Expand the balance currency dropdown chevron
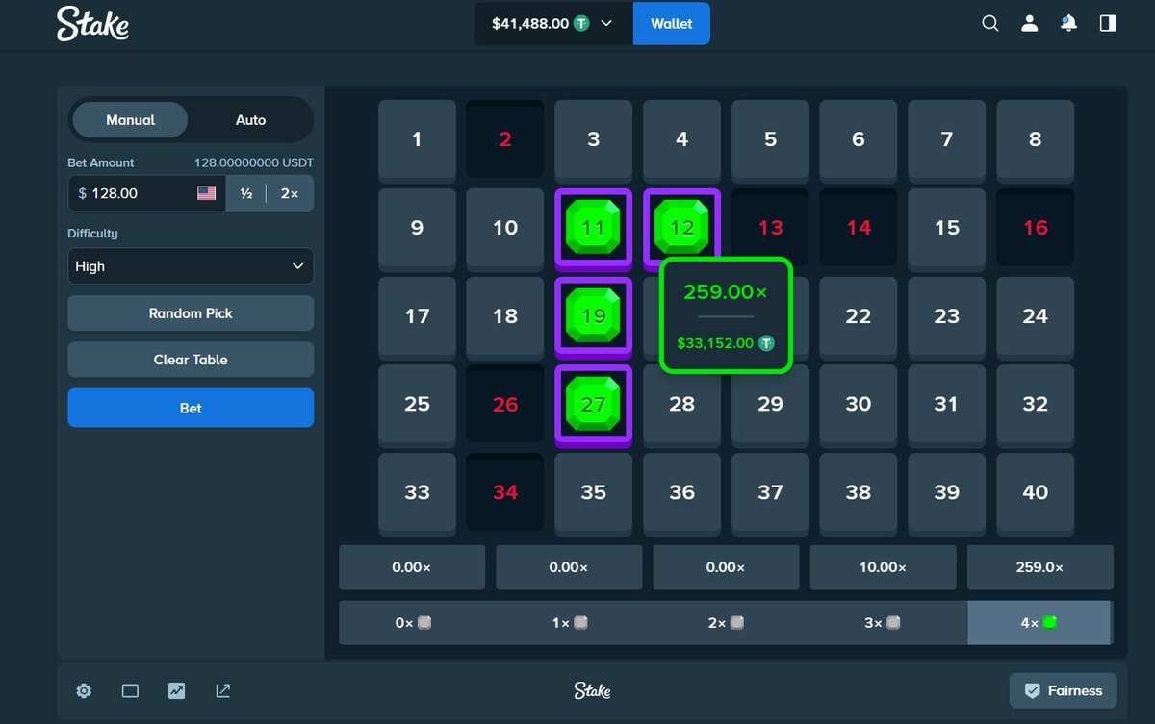The image size is (1155, 724). [606, 23]
